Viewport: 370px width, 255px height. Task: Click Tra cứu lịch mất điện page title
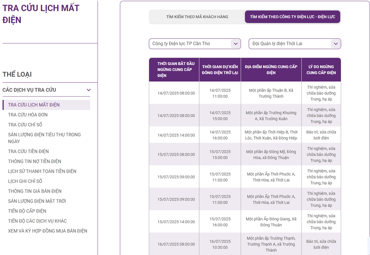[41, 14]
